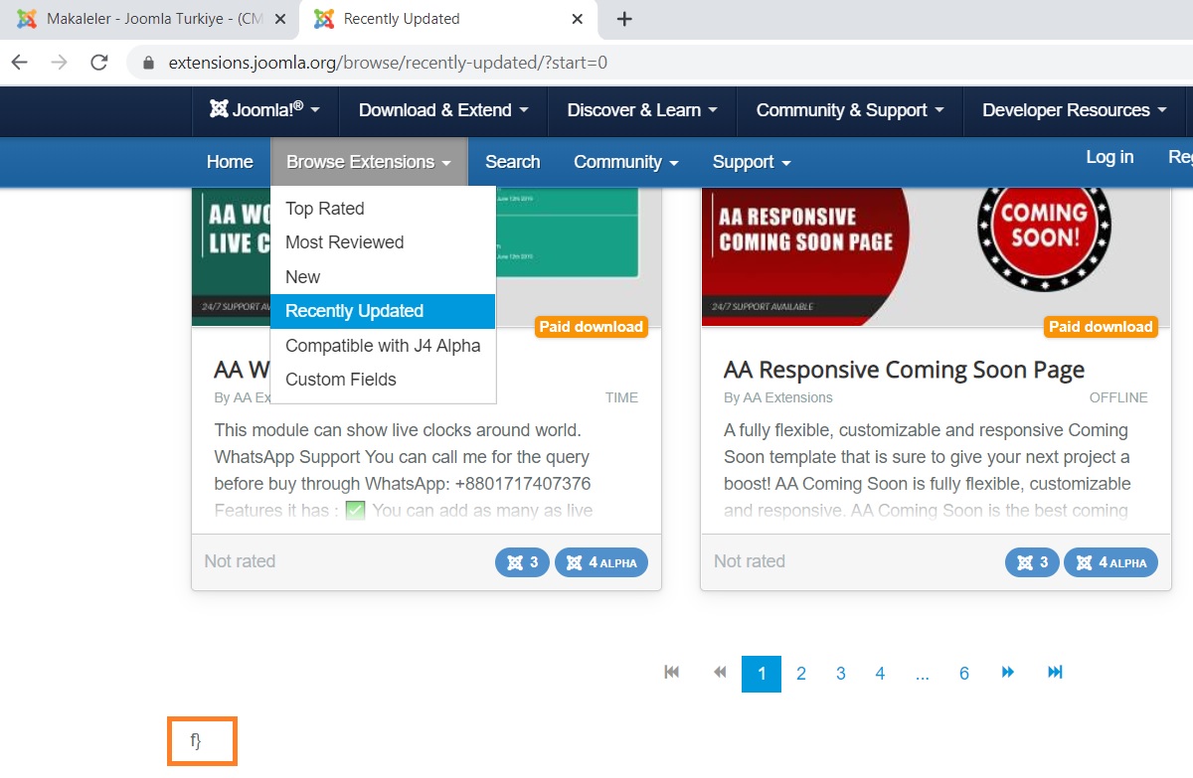Click AA Responsive Coming Soon banner image
Viewport: 1193px width, 778px height.
pyautogui.click(x=936, y=256)
